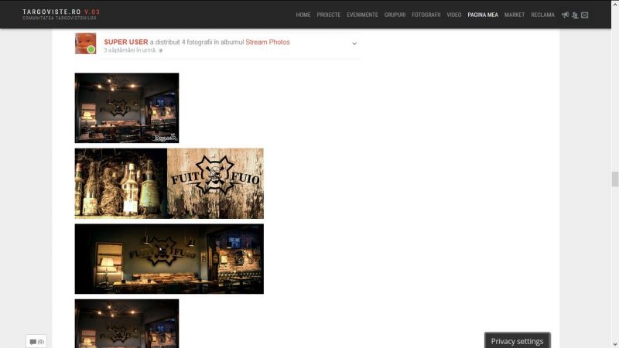Go to HOME in the navigation
Image resolution: width=619 pixels, height=348 pixels.
303,15
